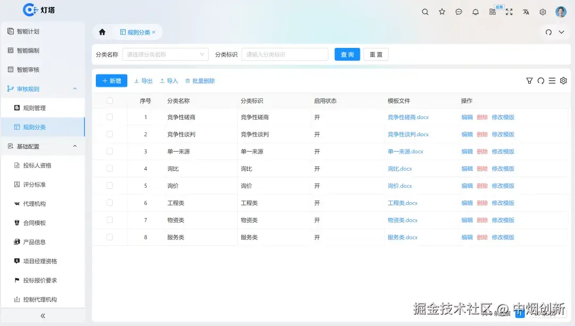Click the 查询 query button
Viewport: 575px width, 326px height.
(x=347, y=54)
